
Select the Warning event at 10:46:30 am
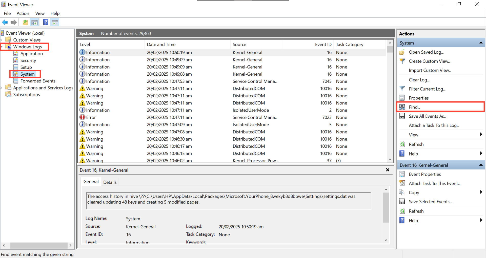pyautogui.click(x=232, y=139)
